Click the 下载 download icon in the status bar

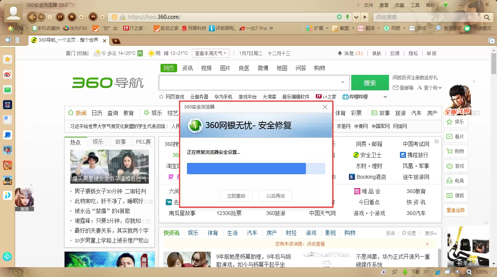coord(412,272)
